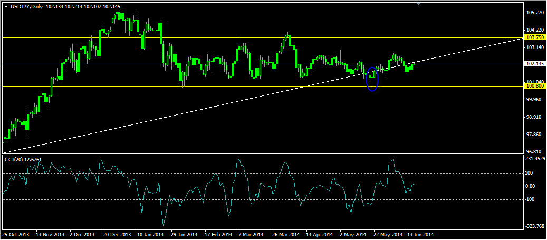
Task: Click the 20 Dec 2013 date label
Action: pyautogui.click(x=118, y=234)
